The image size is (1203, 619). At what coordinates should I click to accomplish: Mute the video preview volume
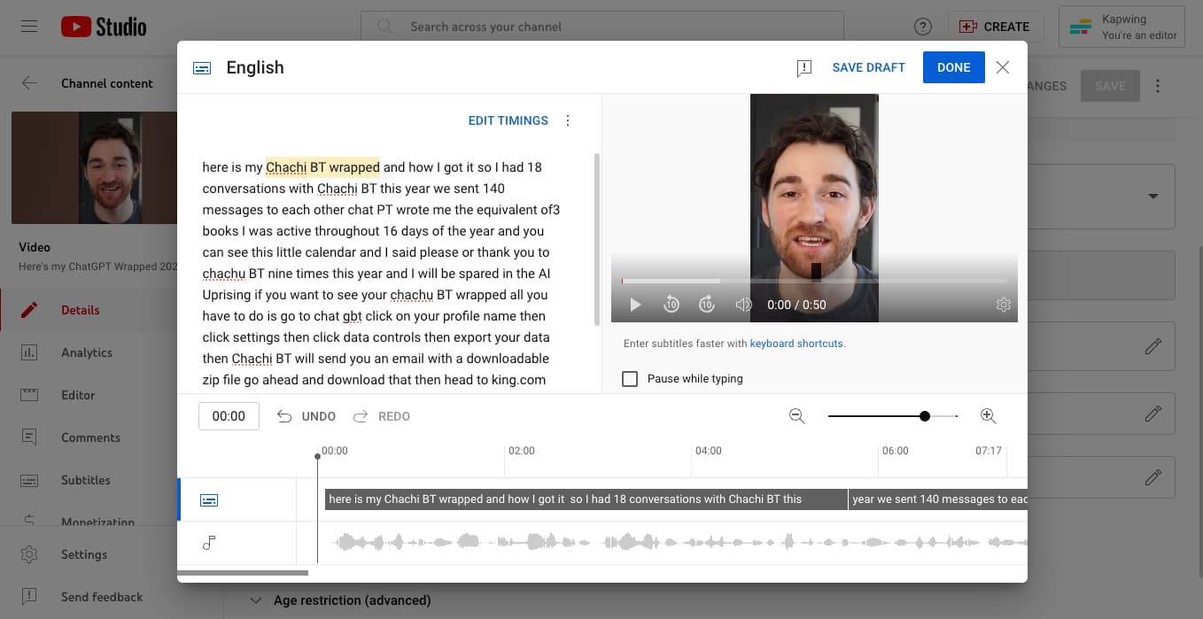[x=743, y=305]
